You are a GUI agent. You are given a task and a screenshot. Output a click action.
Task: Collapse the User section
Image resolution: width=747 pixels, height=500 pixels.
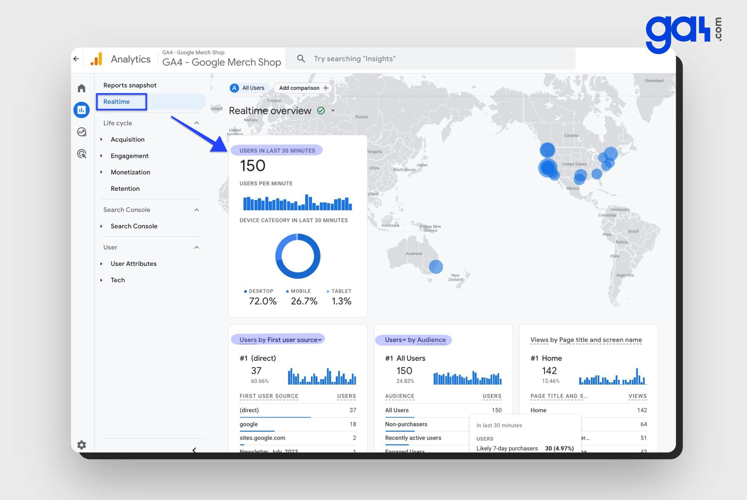(197, 247)
